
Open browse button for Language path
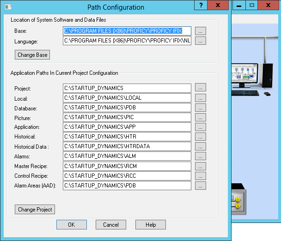coord(201,41)
